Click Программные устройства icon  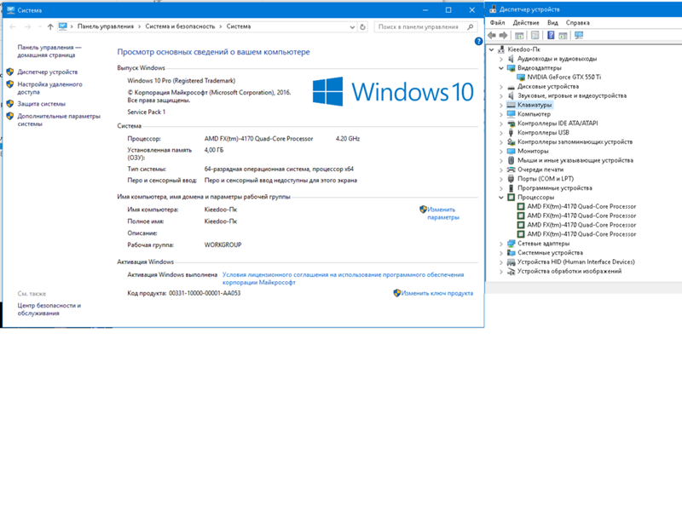coord(511,188)
